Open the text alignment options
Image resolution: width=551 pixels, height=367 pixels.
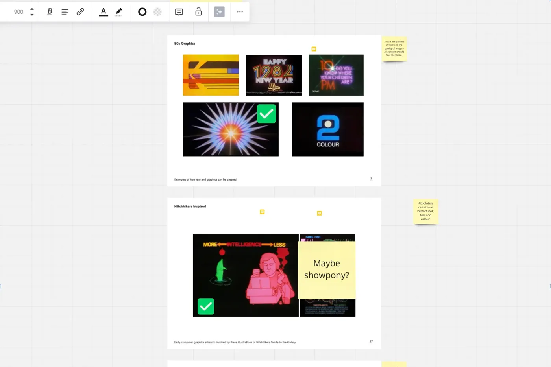click(x=65, y=12)
